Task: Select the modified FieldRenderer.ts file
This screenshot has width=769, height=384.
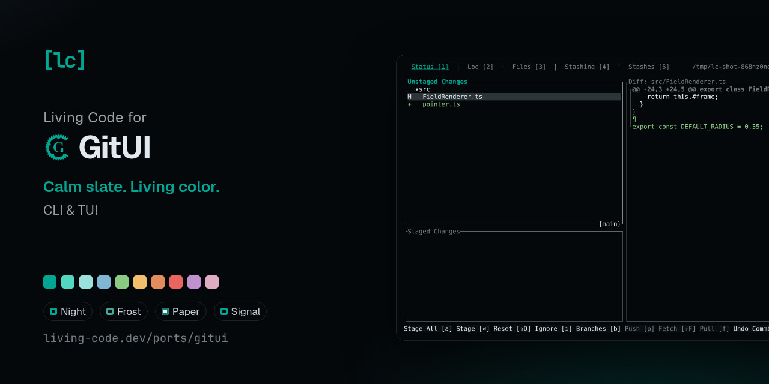Action: [514, 97]
